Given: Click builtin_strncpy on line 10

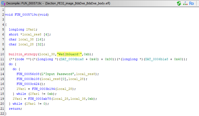Looking at the screenshot, I should pyautogui.click(x=23, y=54).
